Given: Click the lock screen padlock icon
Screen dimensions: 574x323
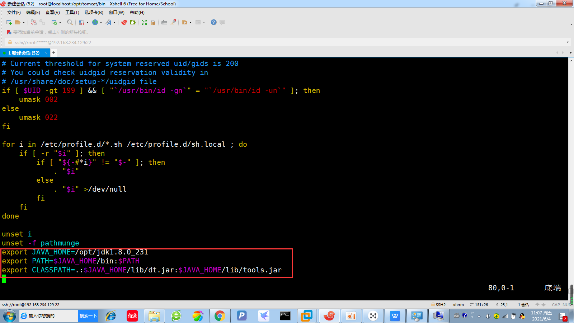Looking at the screenshot, I should point(153,22).
